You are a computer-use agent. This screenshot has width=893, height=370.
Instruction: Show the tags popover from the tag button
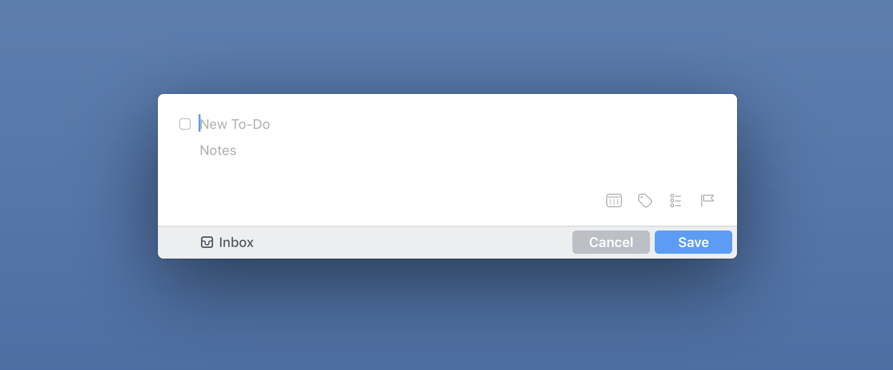pyautogui.click(x=645, y=200)
